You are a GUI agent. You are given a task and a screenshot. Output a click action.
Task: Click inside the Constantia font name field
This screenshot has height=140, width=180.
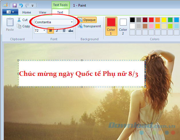(x=52, y=22)
